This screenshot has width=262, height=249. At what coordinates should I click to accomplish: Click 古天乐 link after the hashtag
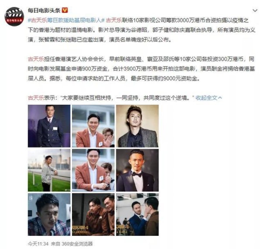coord(114,20)
